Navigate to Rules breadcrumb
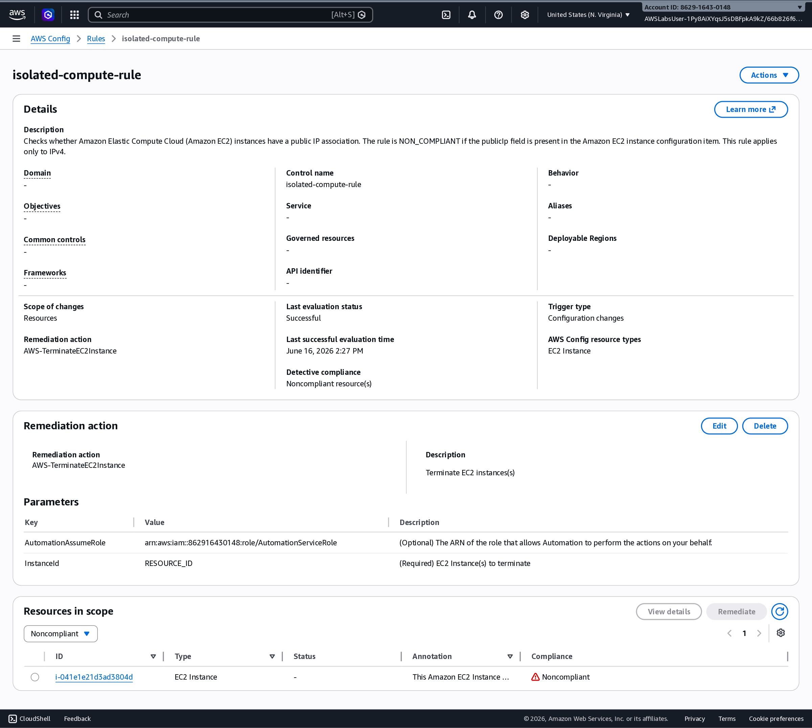812x728 pixels. click(96, 39)
